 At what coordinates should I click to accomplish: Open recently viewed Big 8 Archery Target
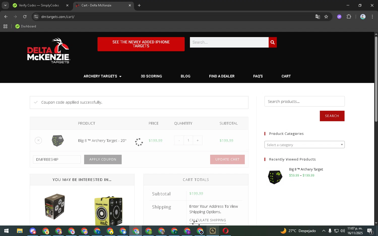[306, 169]
